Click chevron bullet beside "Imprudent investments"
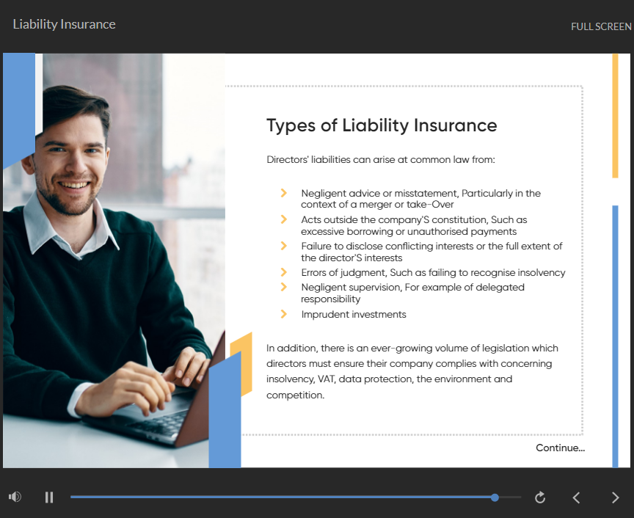 (283, 314)
